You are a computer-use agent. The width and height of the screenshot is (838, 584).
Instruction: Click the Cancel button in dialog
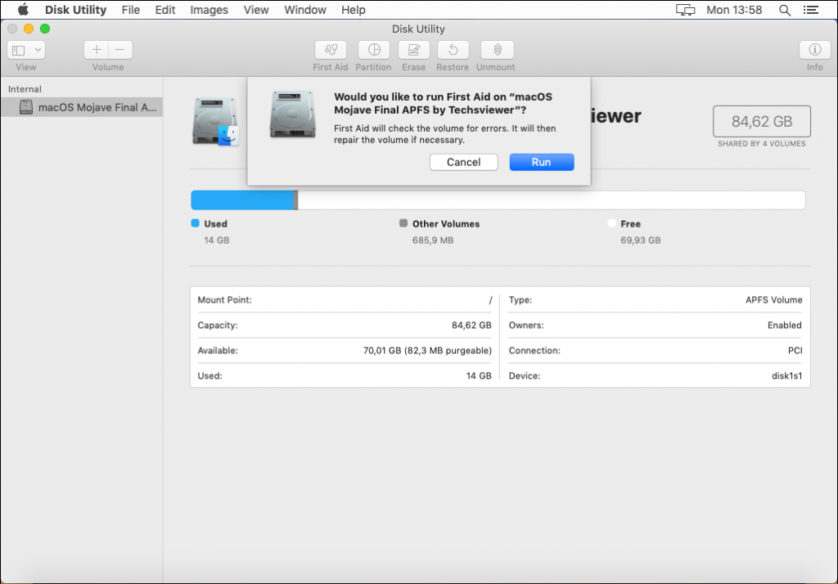click(463, 162)
